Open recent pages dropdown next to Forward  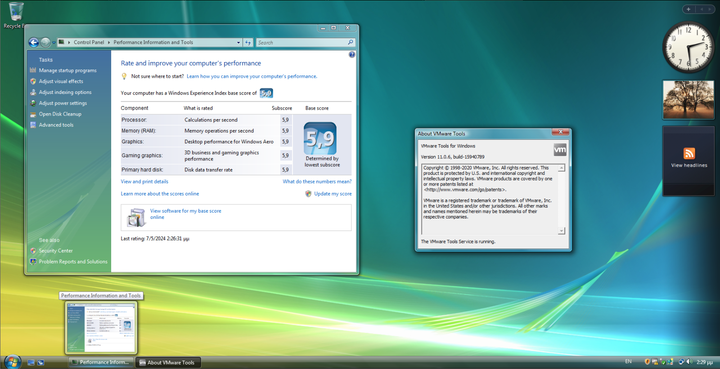[x=54, y=43]
